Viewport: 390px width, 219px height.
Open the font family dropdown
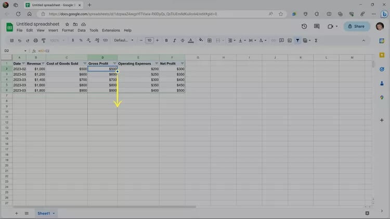(124, 40)
